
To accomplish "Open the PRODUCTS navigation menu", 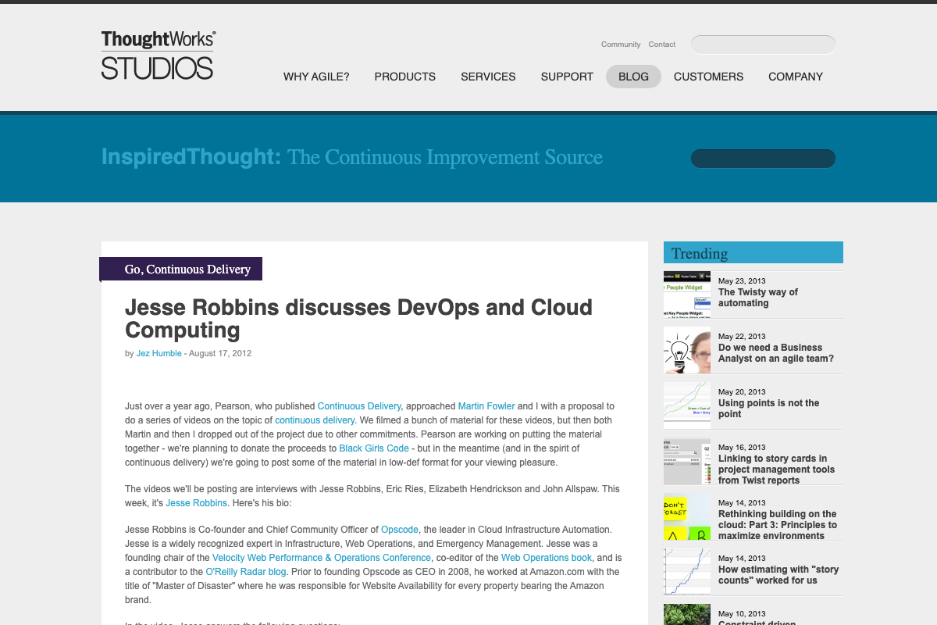I will coord(404,76).
